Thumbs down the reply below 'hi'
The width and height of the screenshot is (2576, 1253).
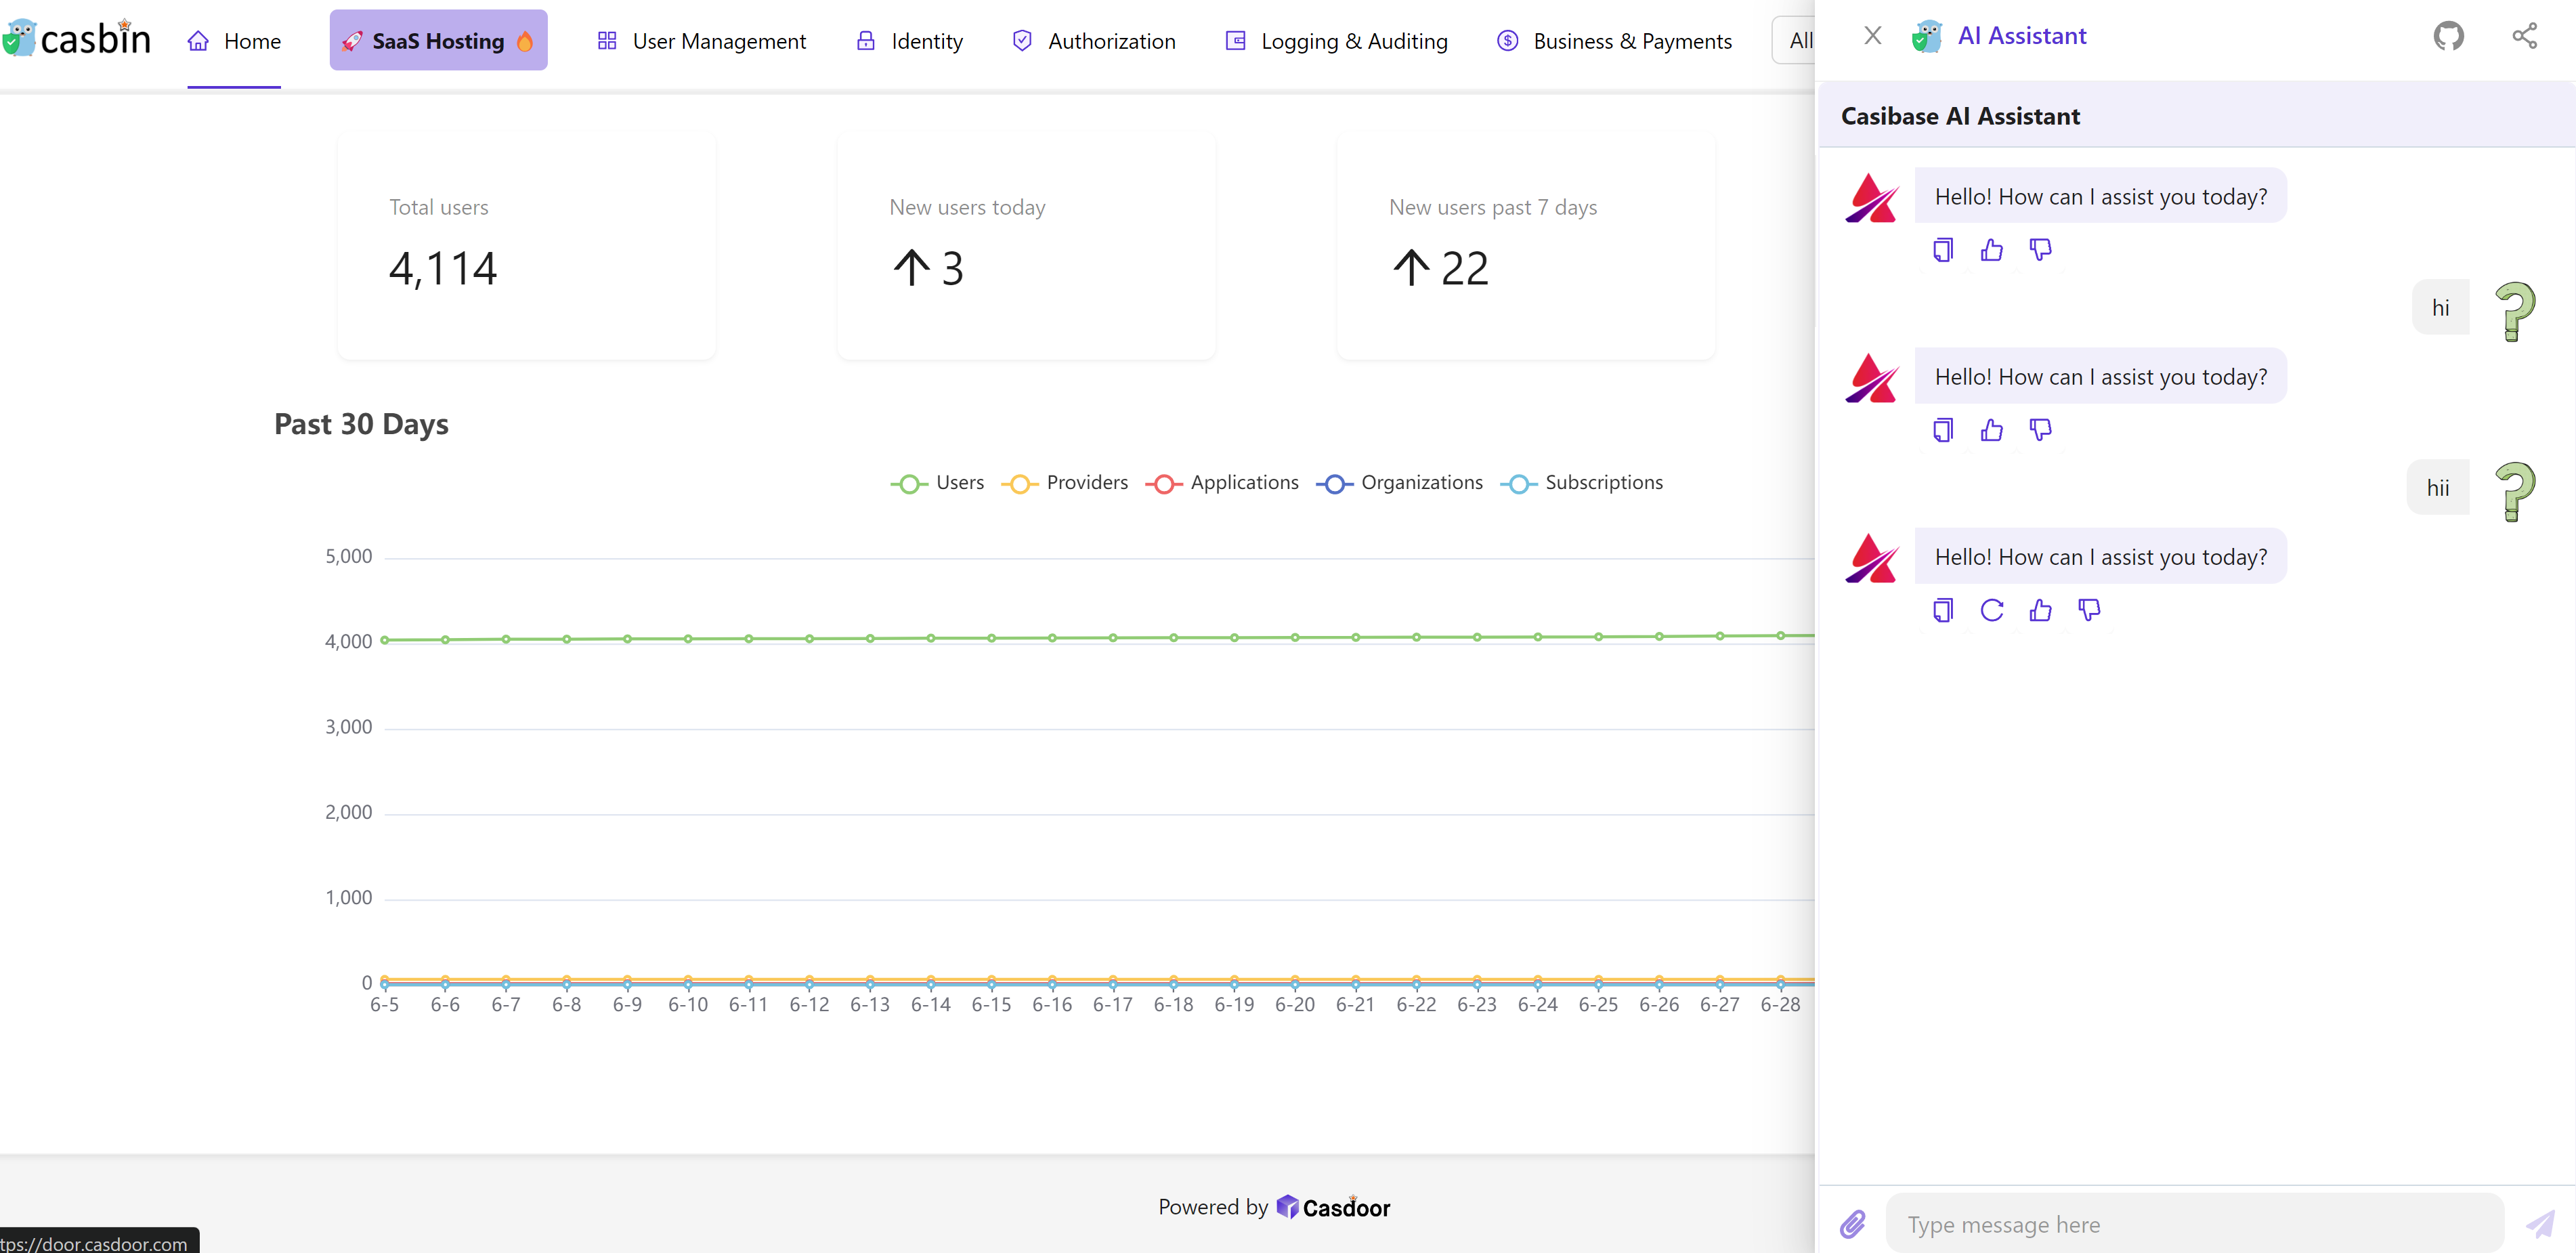[x=2041, y=429]
